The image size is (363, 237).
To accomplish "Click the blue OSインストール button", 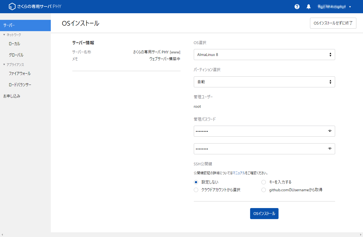I will [x=264, y=214].
